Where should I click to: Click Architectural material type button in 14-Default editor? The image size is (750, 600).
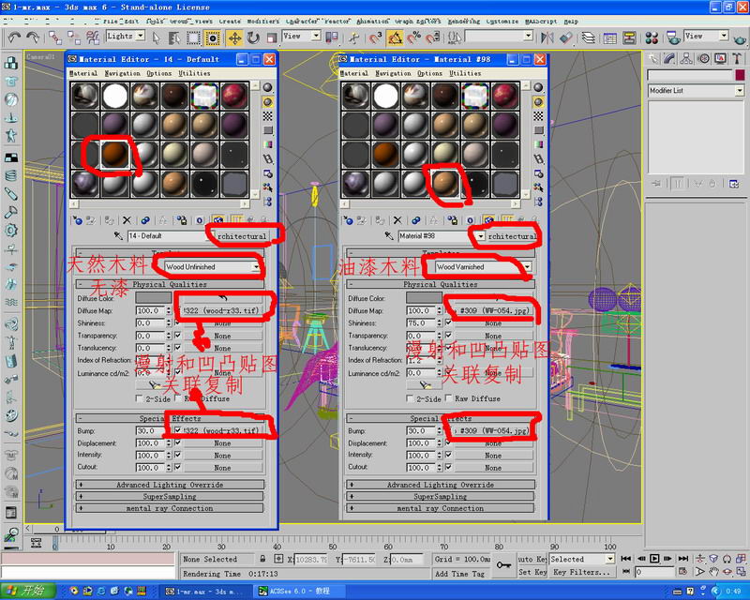(242, 236)
